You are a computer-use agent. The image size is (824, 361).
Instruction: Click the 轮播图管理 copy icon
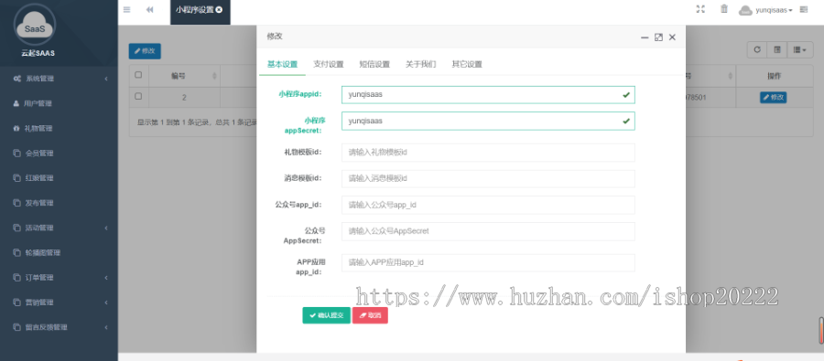point(16,252)
